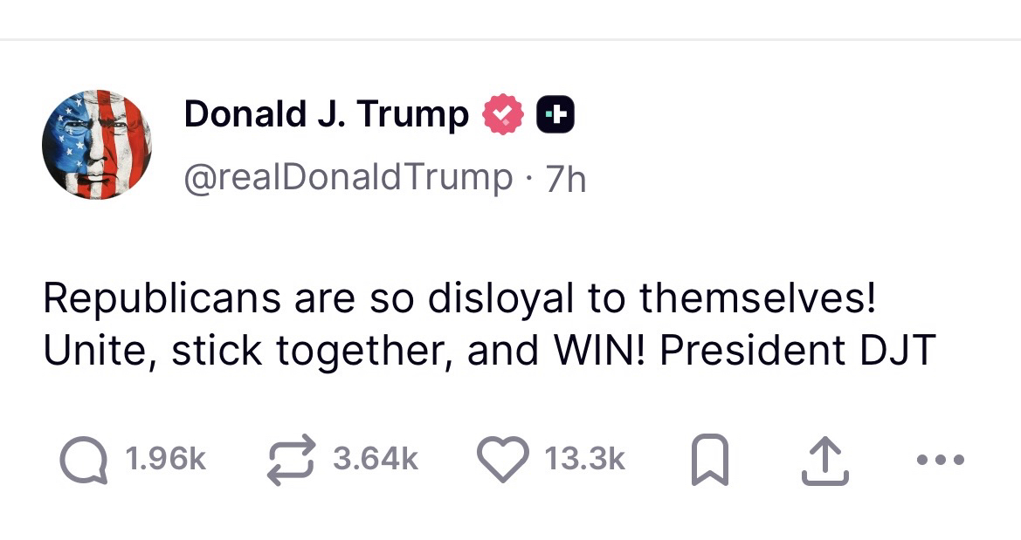Click the black plus badge beside the name

pos(555,114)
